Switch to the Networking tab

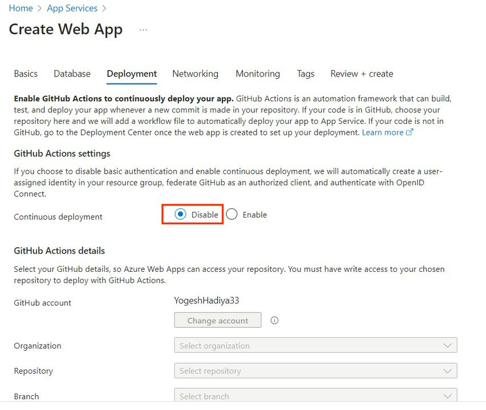(x=195, y=74)
